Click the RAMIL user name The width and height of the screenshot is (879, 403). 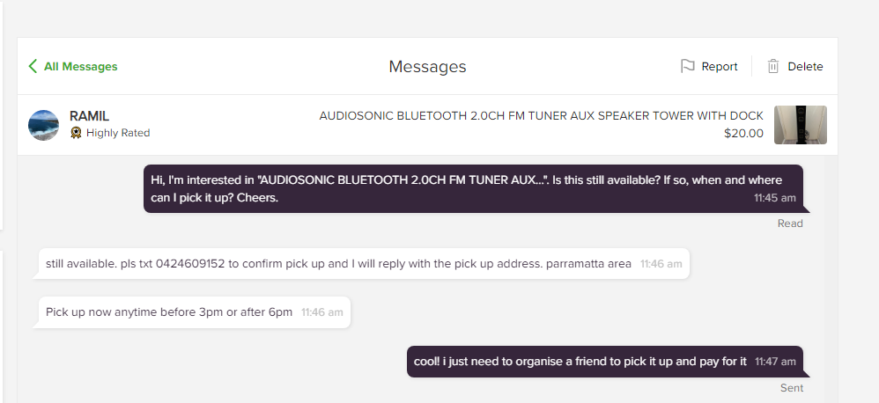pos(89,116)
